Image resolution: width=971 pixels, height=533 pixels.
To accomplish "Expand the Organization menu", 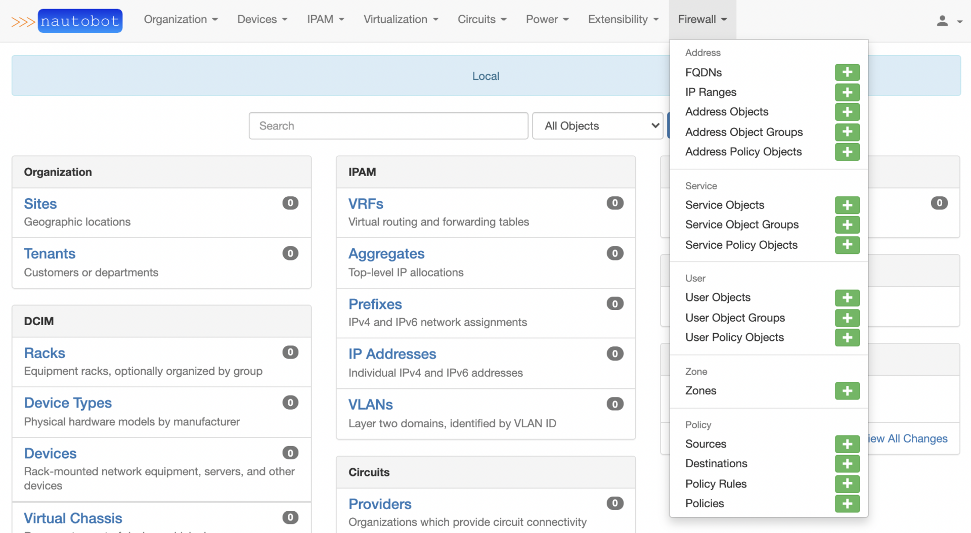I will 181,19.
